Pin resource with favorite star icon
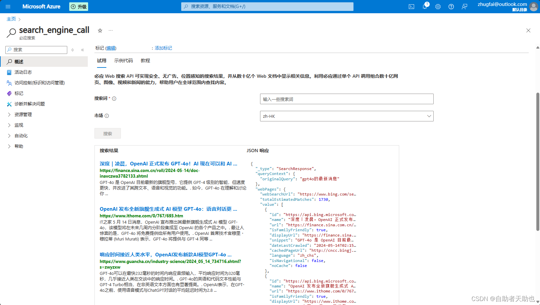The height and width of the screenshot is (305, 540). click(x=100, y=30)
